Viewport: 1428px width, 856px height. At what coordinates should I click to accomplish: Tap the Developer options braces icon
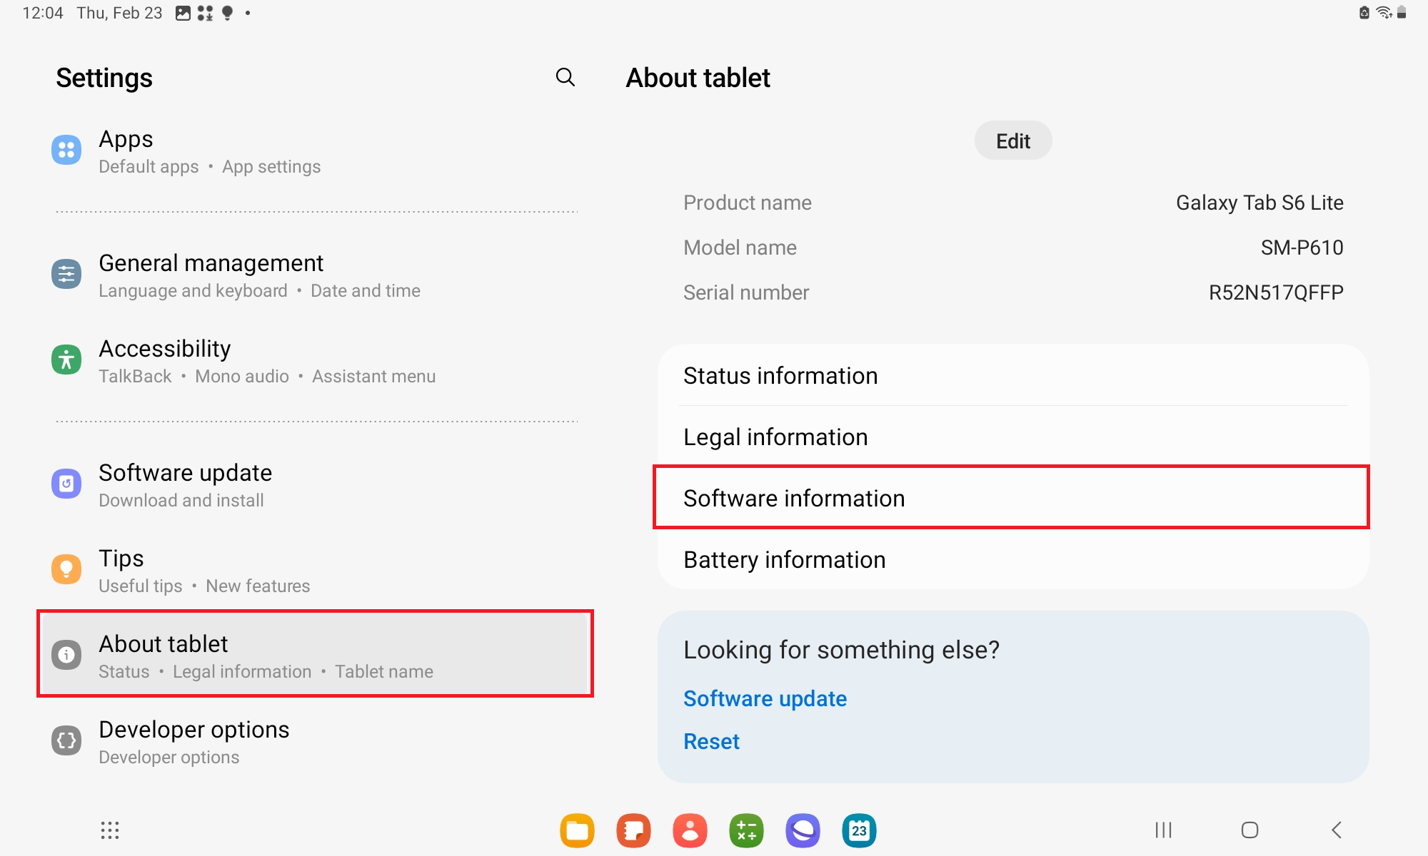[66, 740]
